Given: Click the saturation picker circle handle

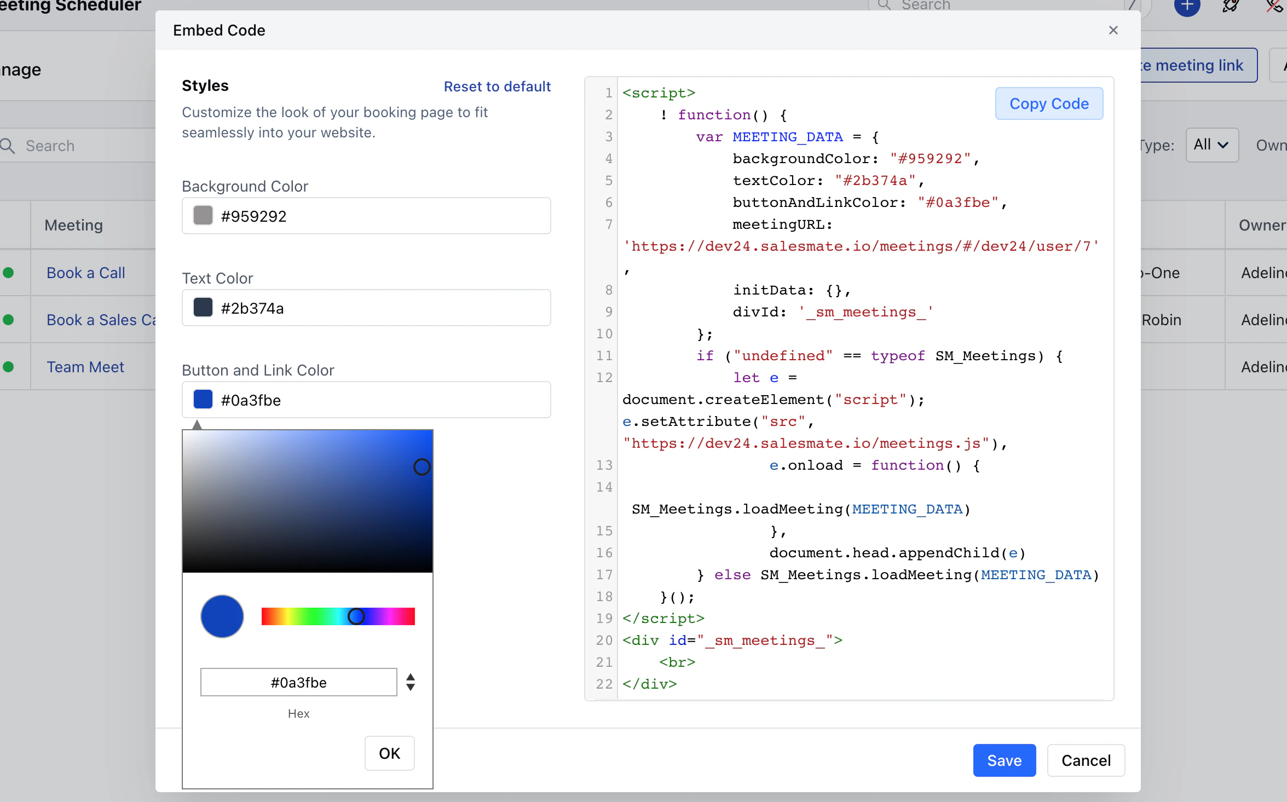Looking at the screenshot, I should 422,467.
